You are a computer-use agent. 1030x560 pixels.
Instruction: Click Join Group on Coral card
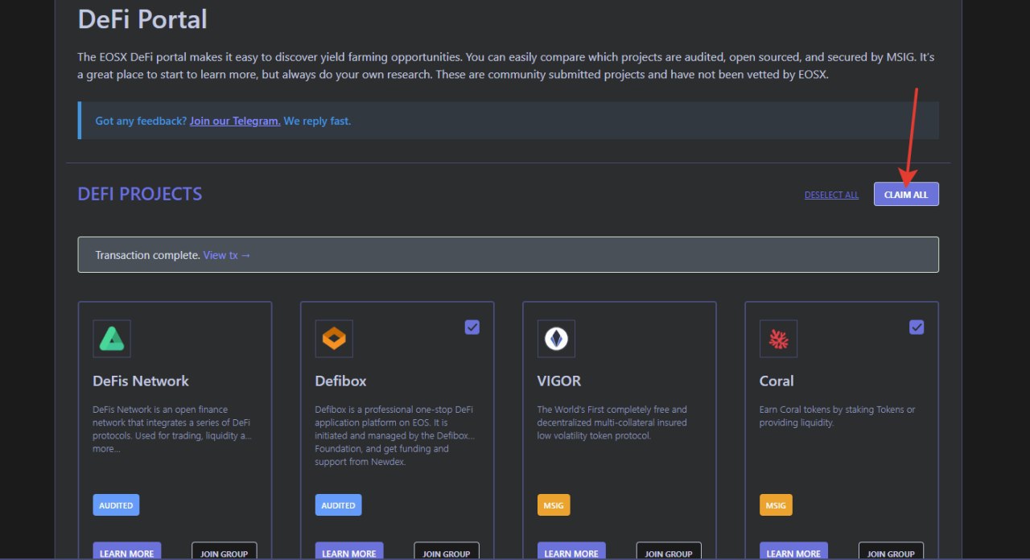(891, 552)
